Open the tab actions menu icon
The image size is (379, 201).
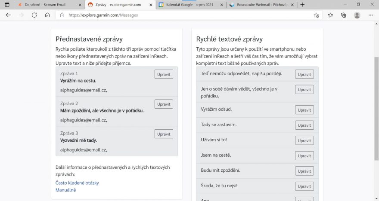point(7,5)
